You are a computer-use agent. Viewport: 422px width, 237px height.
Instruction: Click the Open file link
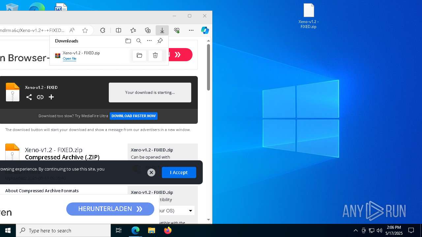click(x=70, y=59)
